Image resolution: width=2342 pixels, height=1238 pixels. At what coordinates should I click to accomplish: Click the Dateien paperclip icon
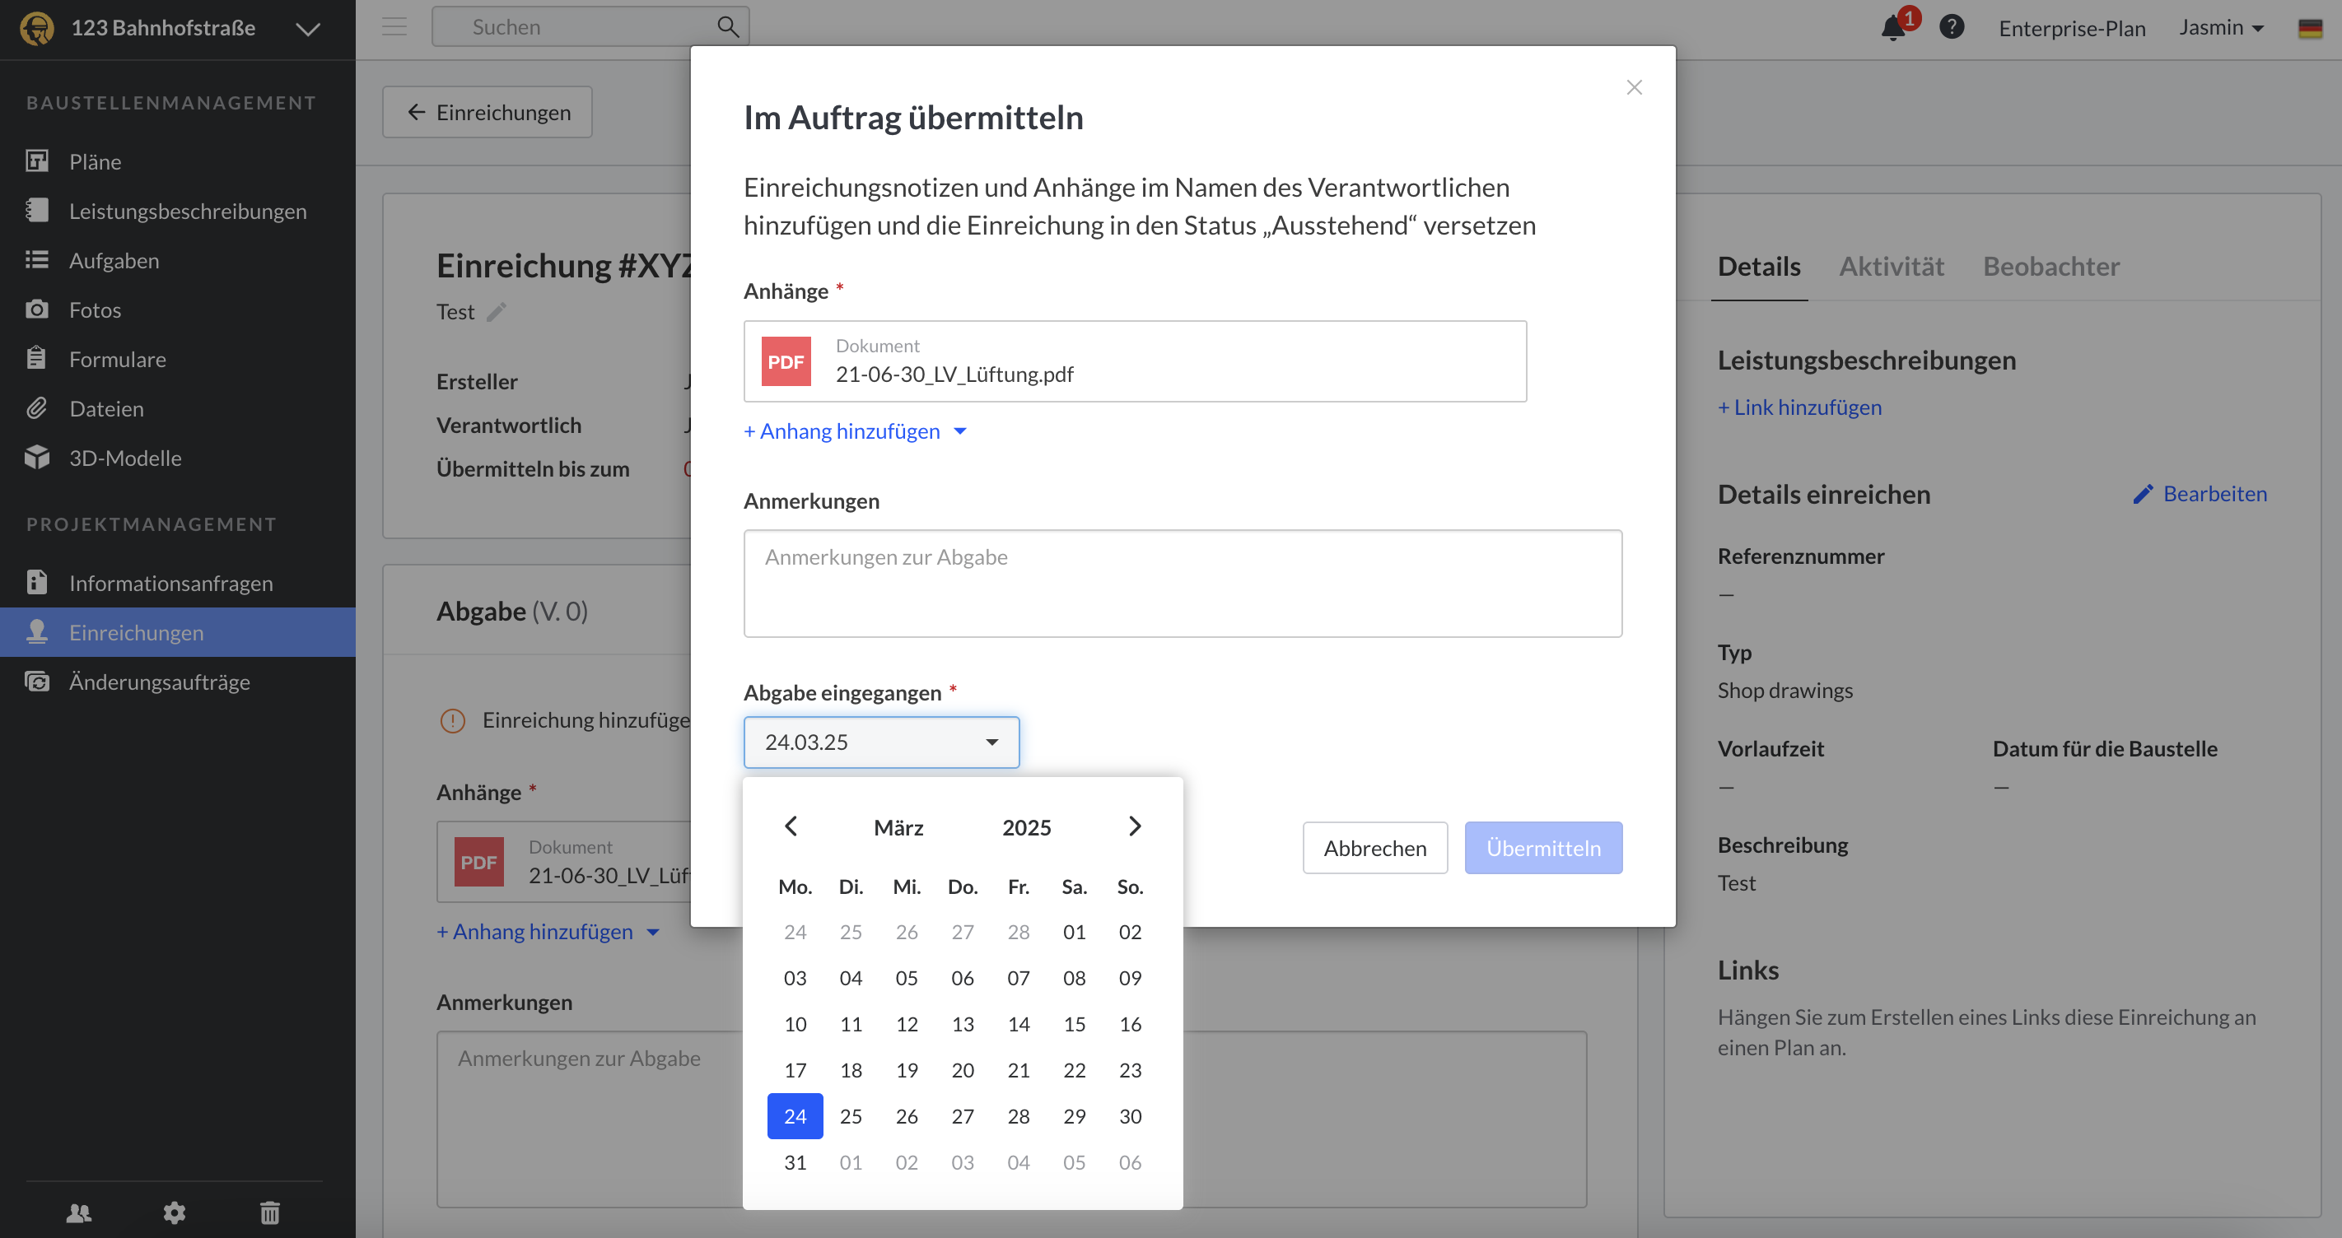[x=37, y=407]
